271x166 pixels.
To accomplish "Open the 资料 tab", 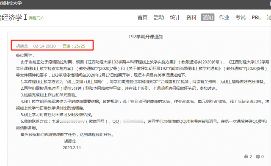I will click(x=191, y=18).
